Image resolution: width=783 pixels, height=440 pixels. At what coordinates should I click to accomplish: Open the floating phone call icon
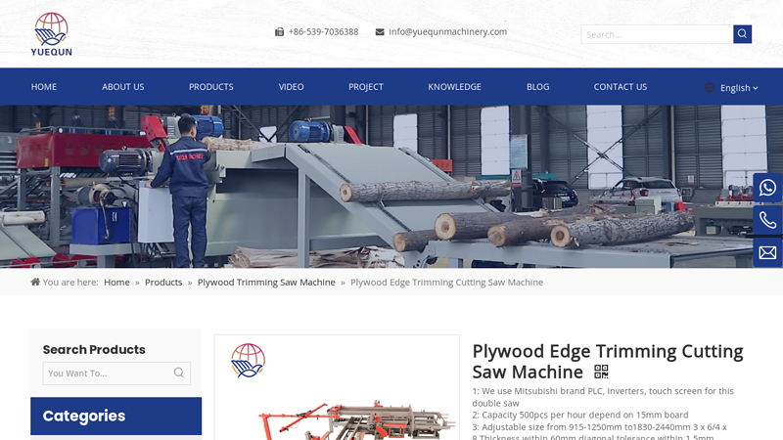(767, 220)
